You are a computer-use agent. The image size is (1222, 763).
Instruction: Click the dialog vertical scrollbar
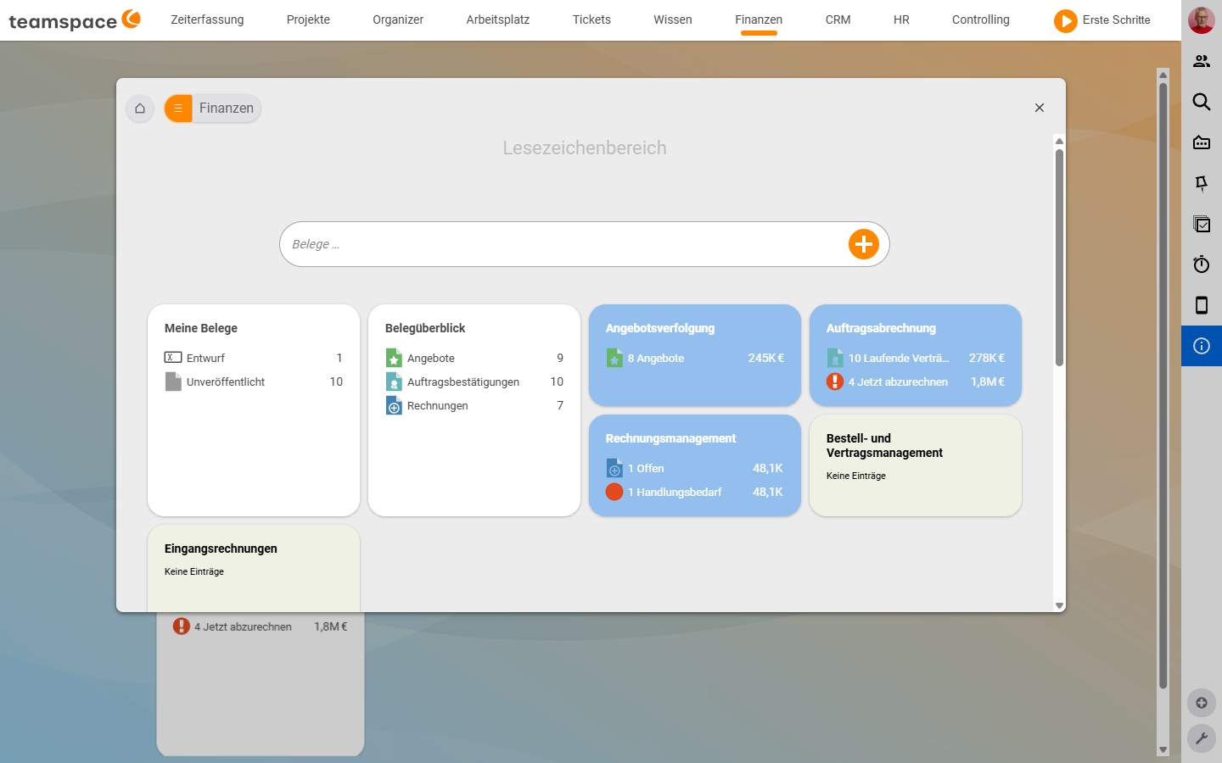[x=1059, y=257]
